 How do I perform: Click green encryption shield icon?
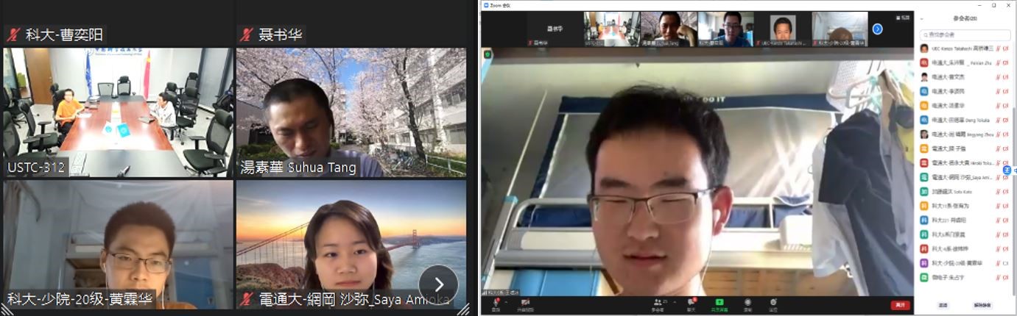pos(487,54)
